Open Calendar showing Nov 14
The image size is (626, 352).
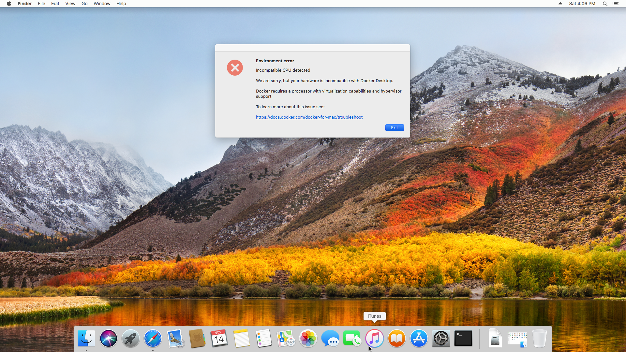click(219, 338)
